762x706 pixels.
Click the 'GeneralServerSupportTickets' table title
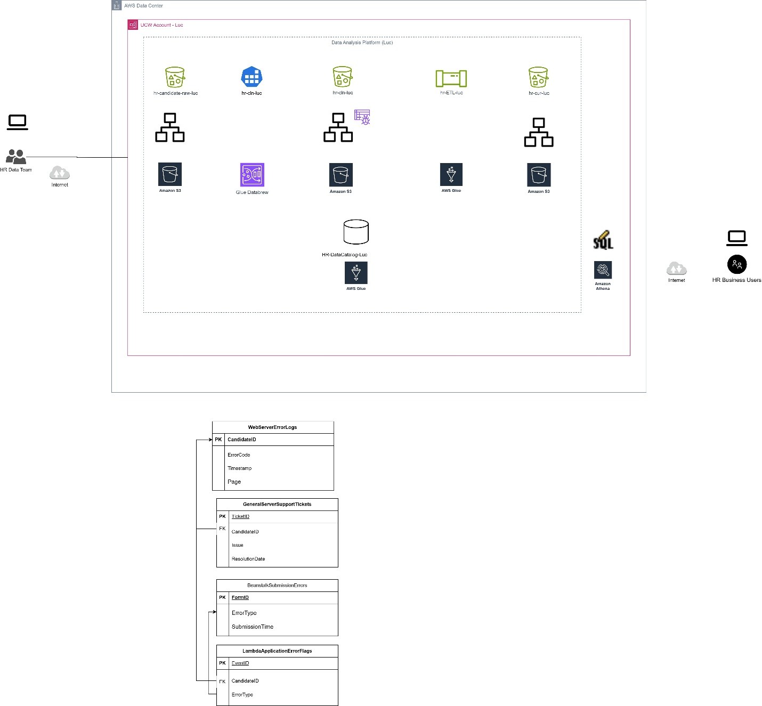pyautogui.click(x=277, y=504)
